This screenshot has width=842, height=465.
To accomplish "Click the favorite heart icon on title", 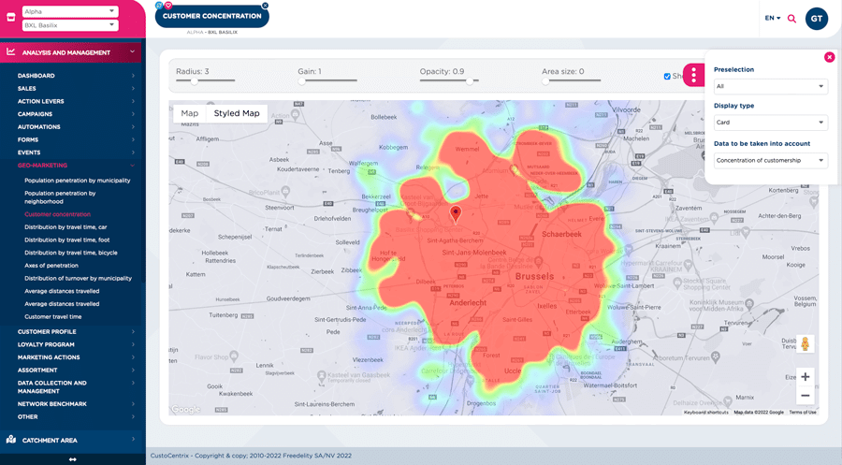I will [168, 5].
